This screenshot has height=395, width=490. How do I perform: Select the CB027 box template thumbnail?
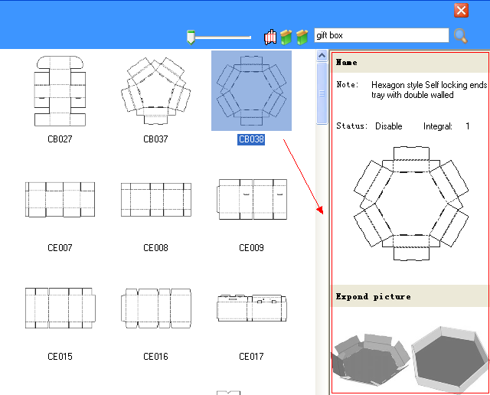click(x=60, y=91)
